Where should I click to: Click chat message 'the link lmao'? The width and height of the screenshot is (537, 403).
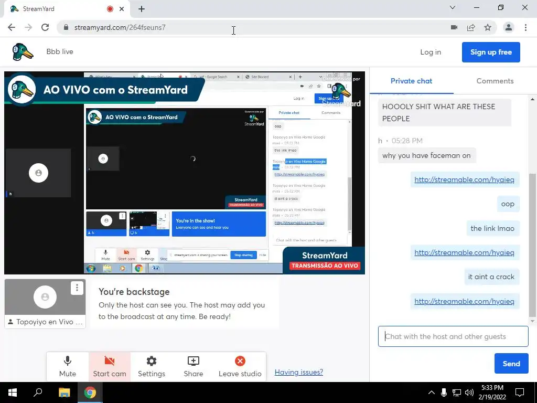tap(492, 229)
